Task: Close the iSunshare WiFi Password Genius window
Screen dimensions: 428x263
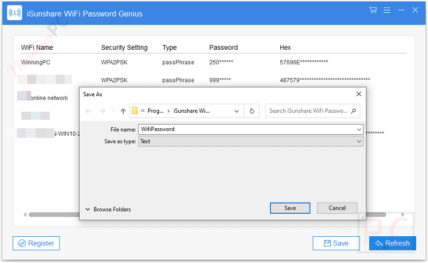Action: 415,10
